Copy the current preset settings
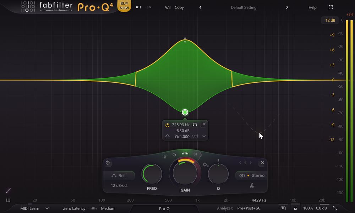Screen dimensions: 355x213 click(179, 7)
